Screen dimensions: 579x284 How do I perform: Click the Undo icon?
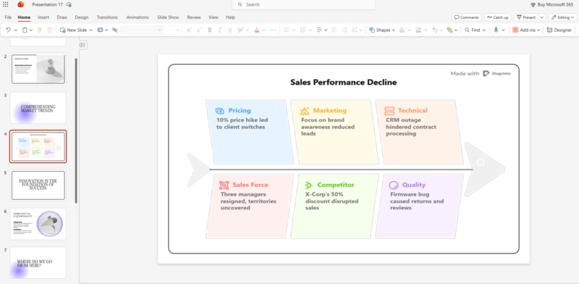coord(8,30)
